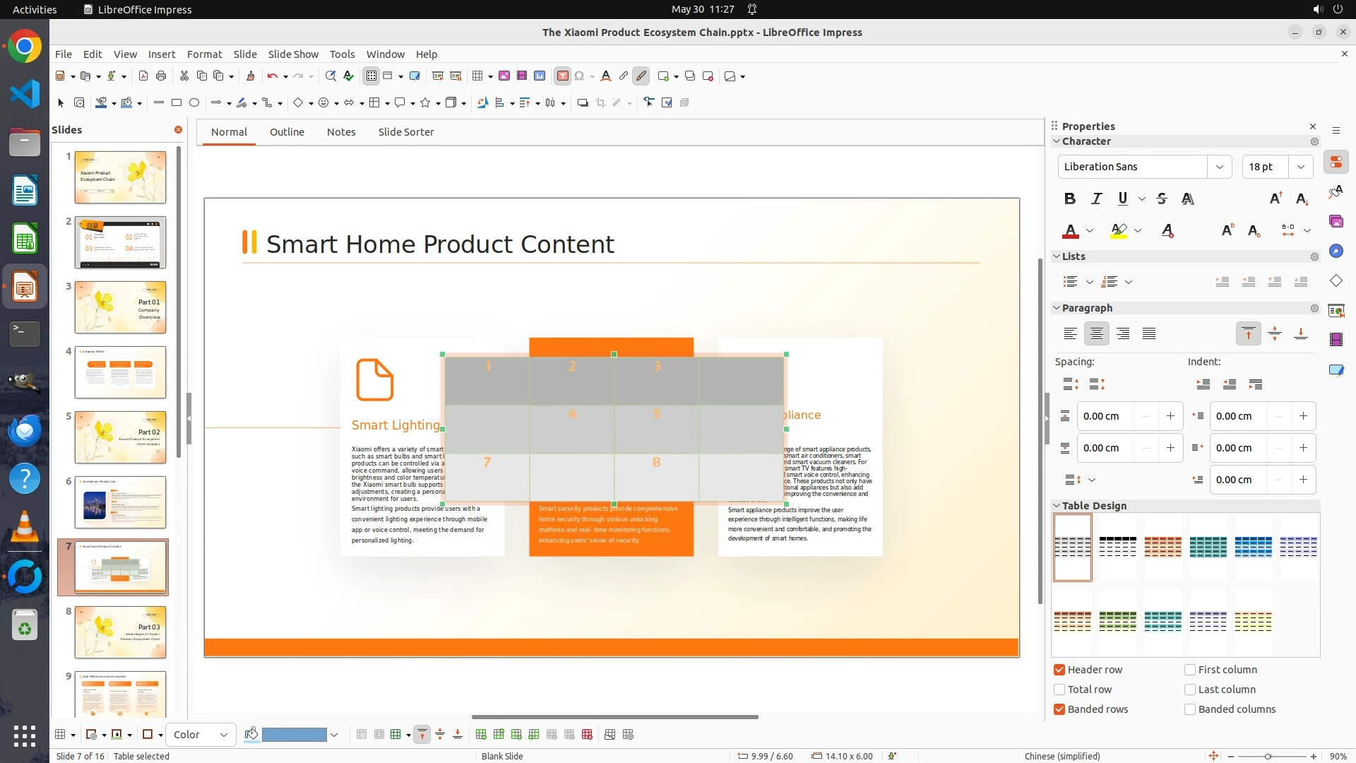Click the Insert Table toolbar icon
The width and height of the screenshot is (1356, 763).
pos(478,76)
